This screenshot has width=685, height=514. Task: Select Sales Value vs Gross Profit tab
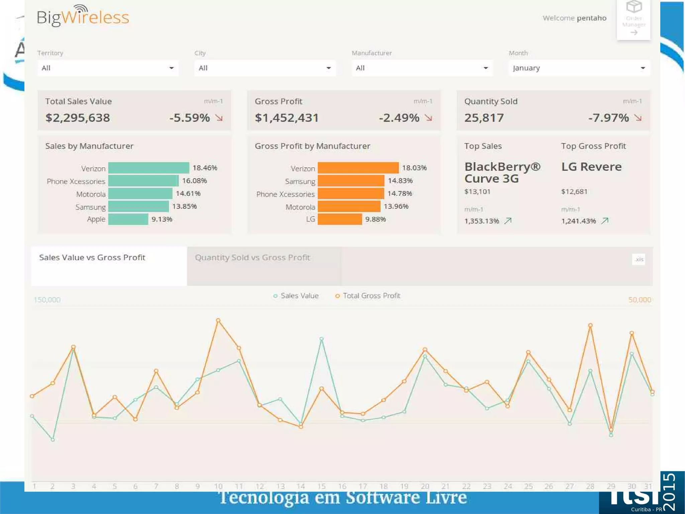click(x=92, y=258)
